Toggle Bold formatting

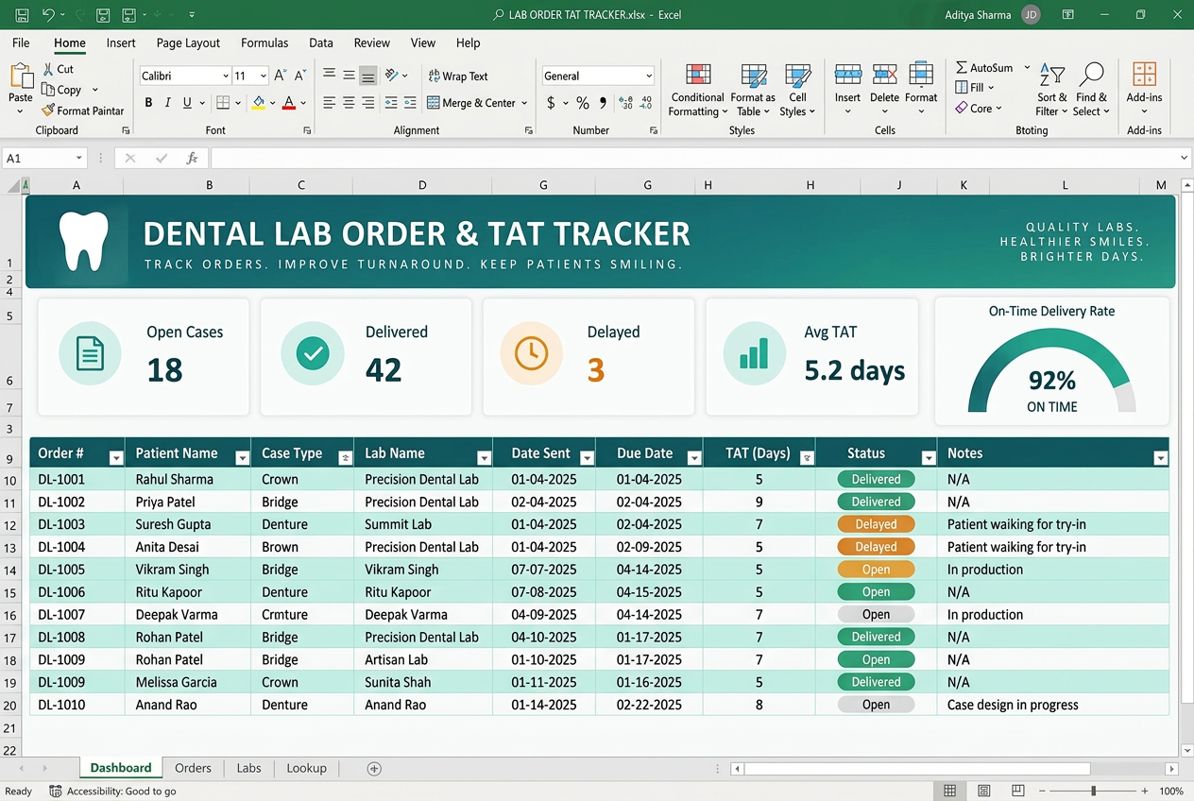coord(148,103)
